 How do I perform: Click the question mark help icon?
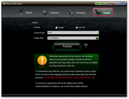pos(86,46)
